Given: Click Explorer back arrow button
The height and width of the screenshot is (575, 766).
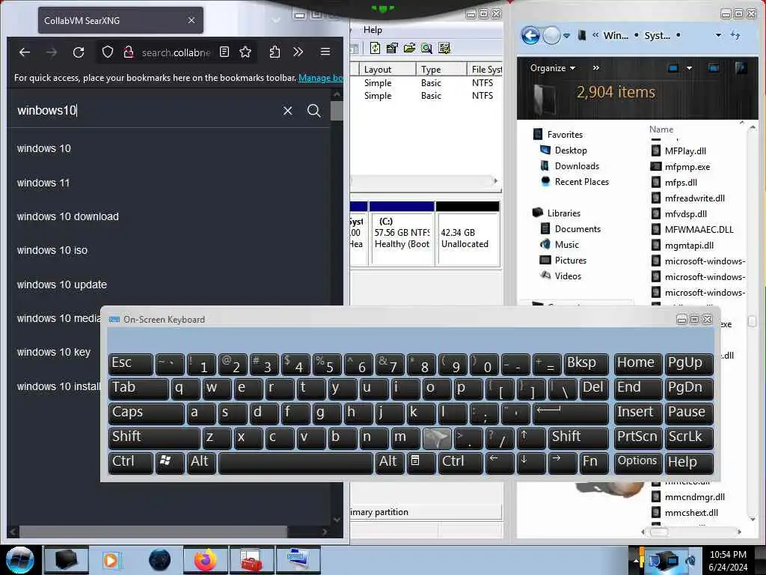Looking at the screenshot, I should [x=530, y=35].
